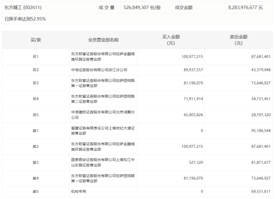Click 拉萨团结路第二证券营业部 broker name
This screenshot has height=199, width=275.
[x=103, y=99]
